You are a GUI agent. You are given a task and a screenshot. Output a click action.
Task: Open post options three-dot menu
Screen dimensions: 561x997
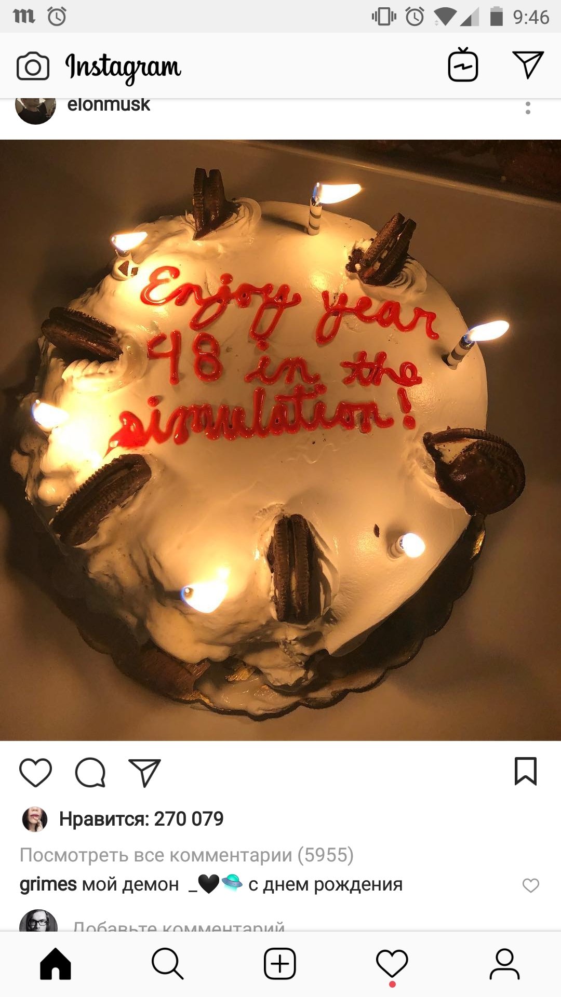tap(528, 108)
